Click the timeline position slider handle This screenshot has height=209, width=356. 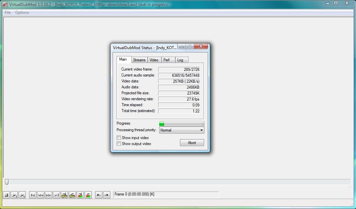pyautogui.click(x=7, y=182)
